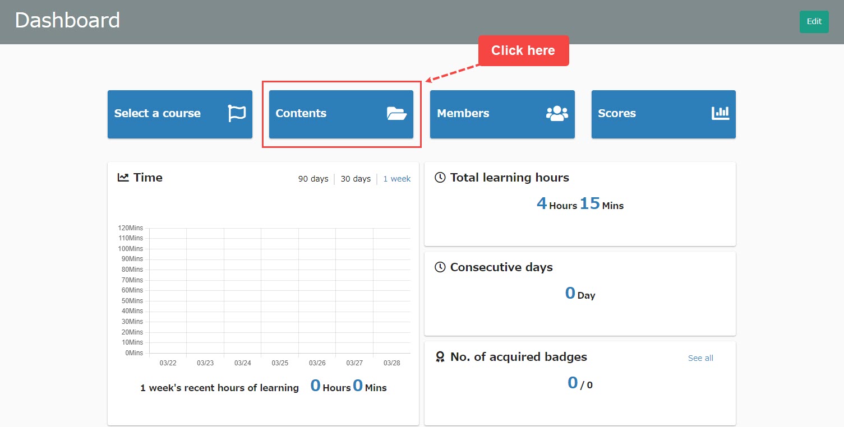Click the 03/25 date on the chart axis
844x427 pixels.
(x=280, y=363)
